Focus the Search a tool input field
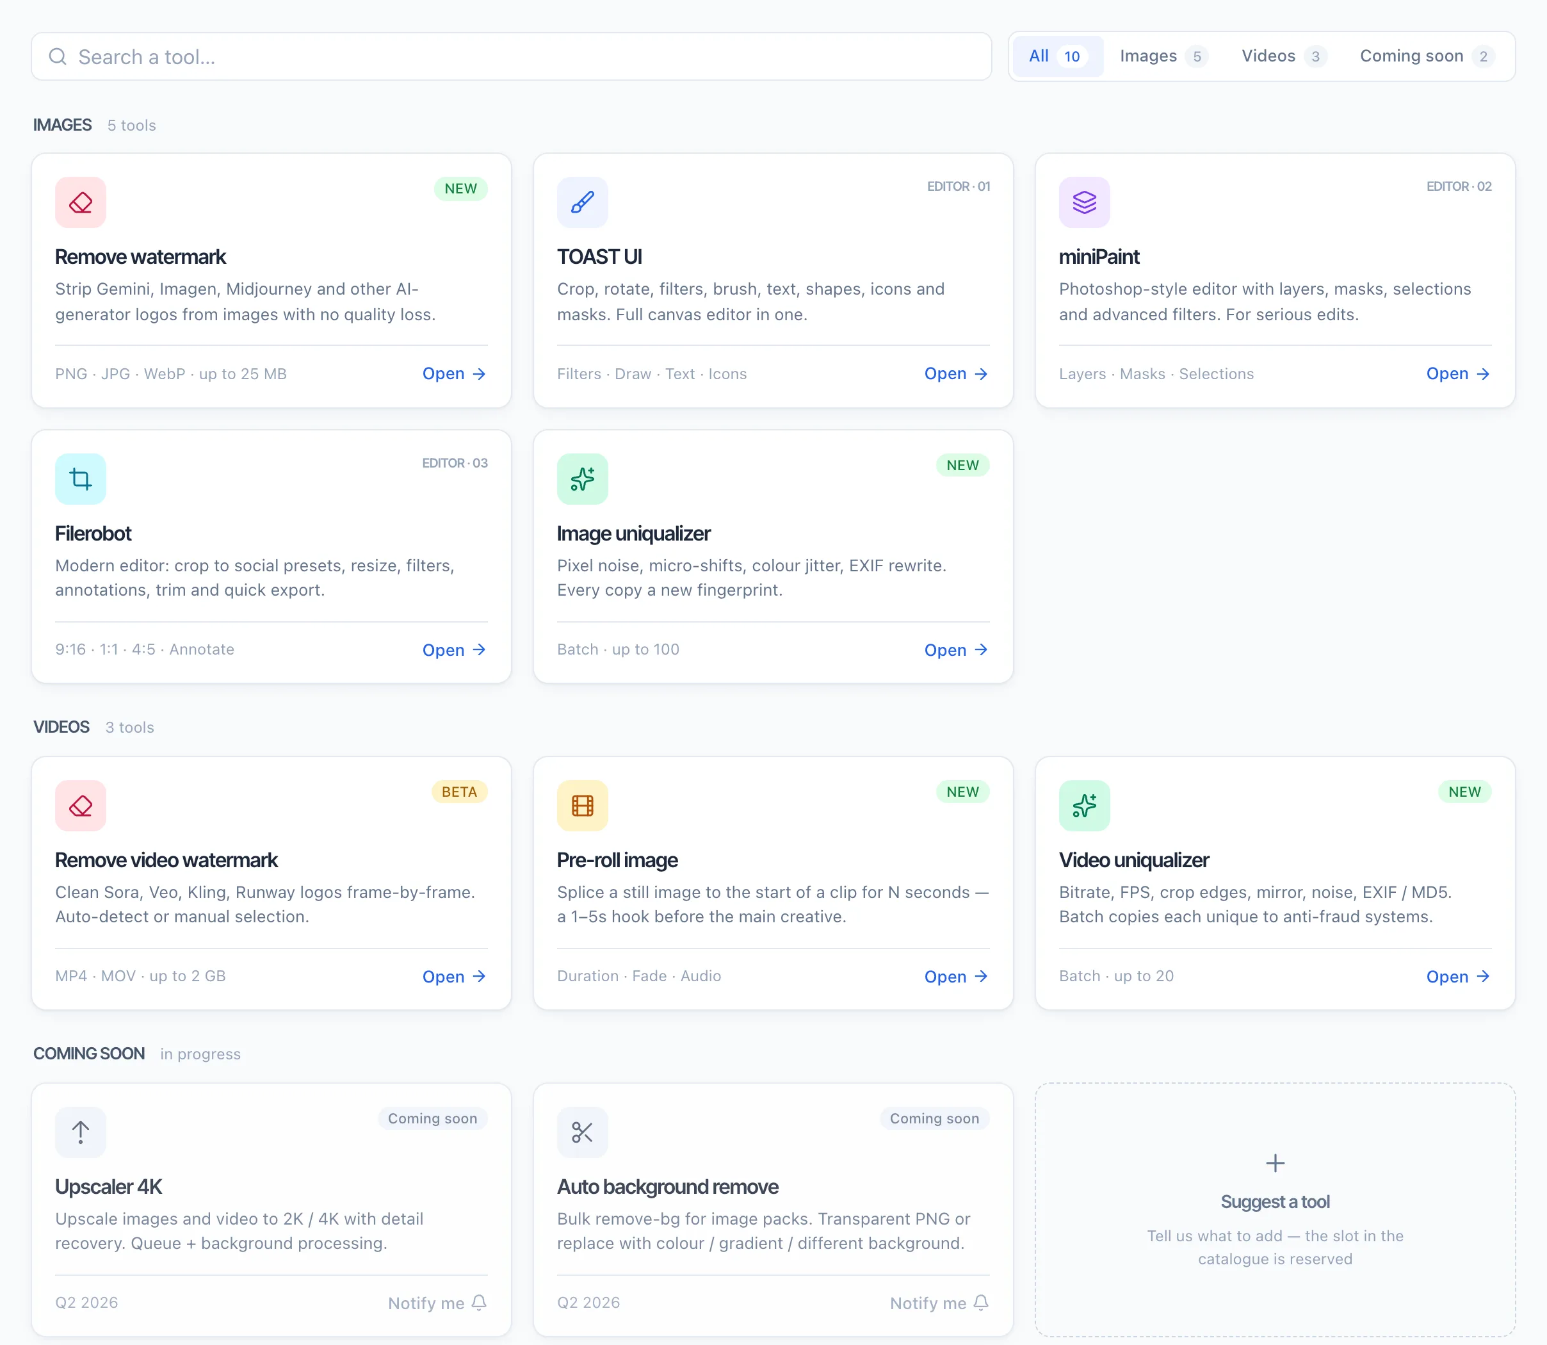 click(511, 56)
